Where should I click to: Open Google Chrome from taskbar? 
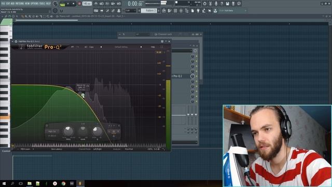pos(63,183)
